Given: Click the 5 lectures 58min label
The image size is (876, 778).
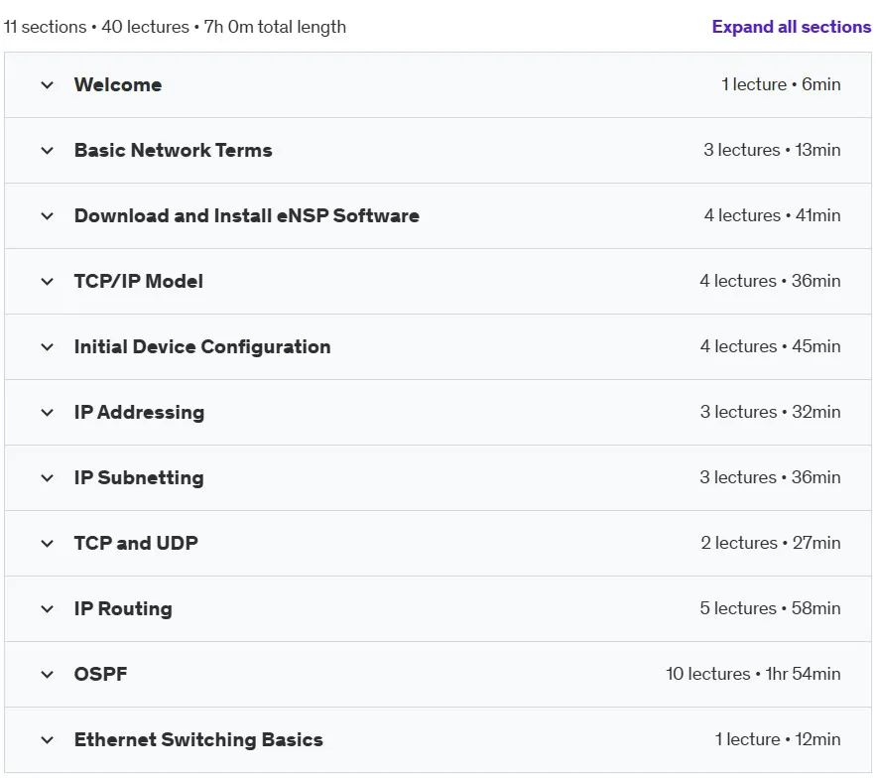Looking at the screenshot, I should 771,608.
